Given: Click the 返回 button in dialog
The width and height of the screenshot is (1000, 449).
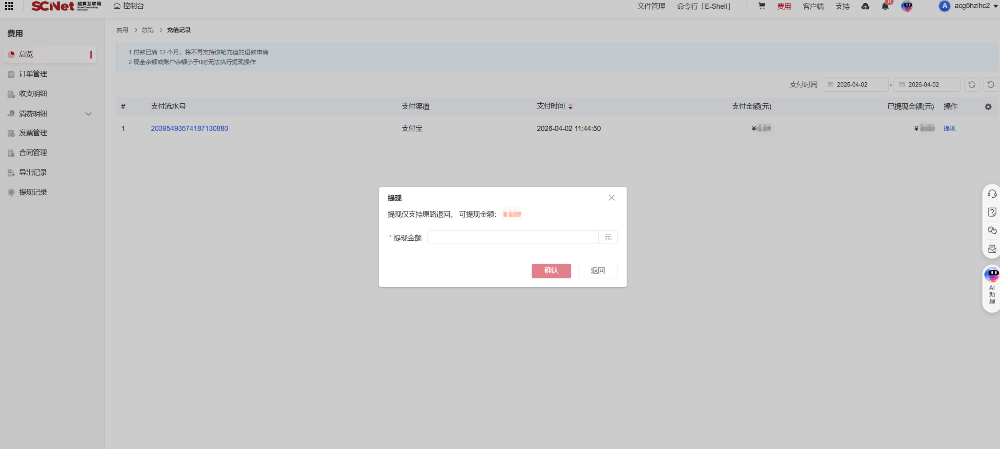Looking at the screenshot, I should click(598, 270).
